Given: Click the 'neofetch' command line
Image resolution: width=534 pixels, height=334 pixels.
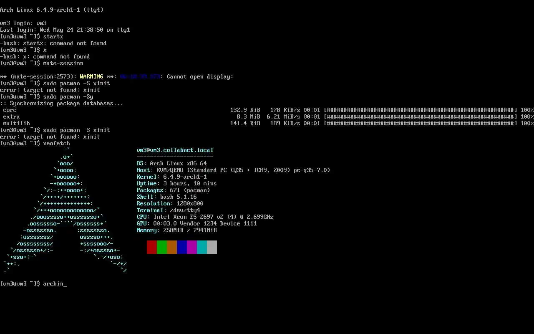Looking at the screenshot, I should click(35, 143).
